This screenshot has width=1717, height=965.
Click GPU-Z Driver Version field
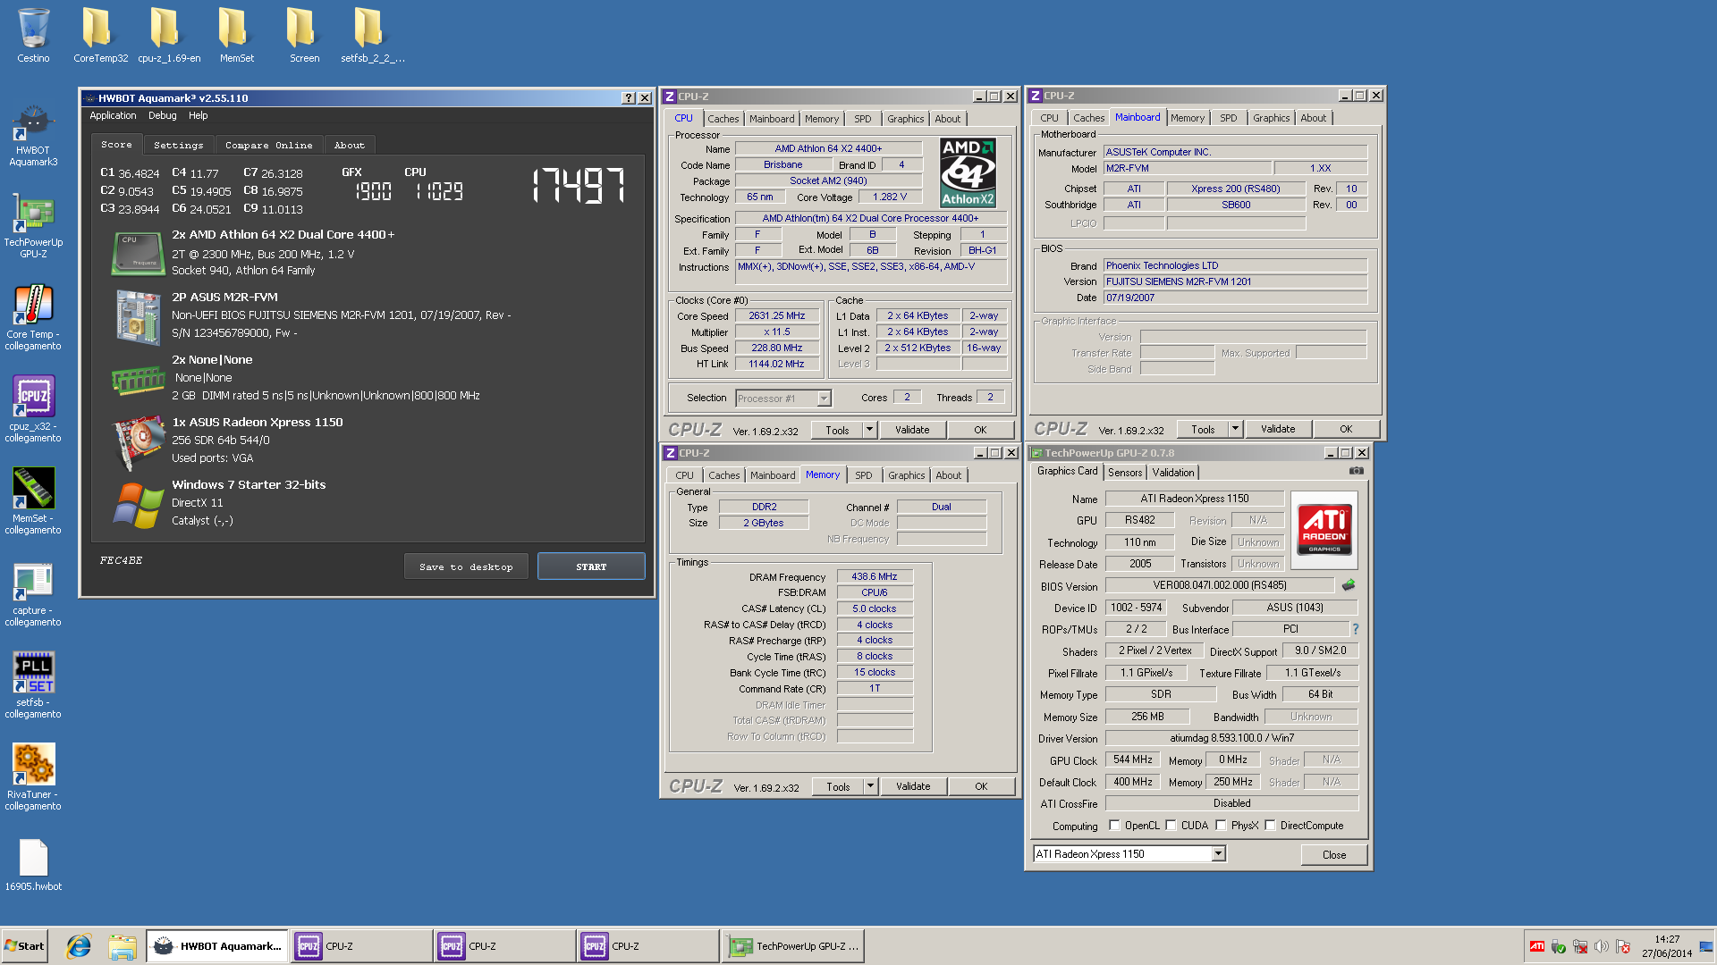[1231, 738]
